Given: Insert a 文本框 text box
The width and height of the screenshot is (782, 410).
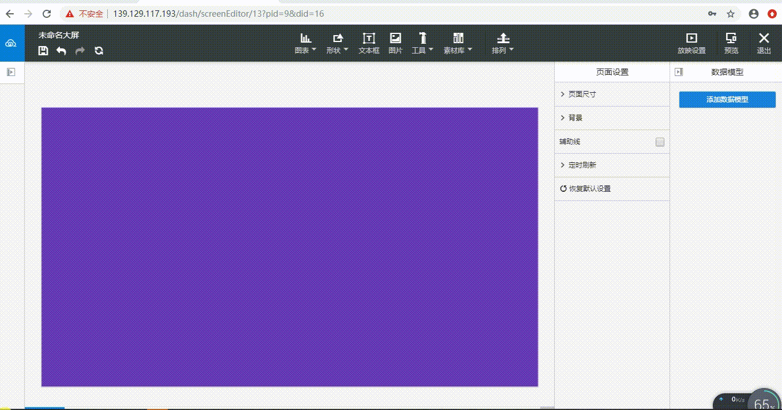Looking at the screenshot, I should [x=369, y=44].
